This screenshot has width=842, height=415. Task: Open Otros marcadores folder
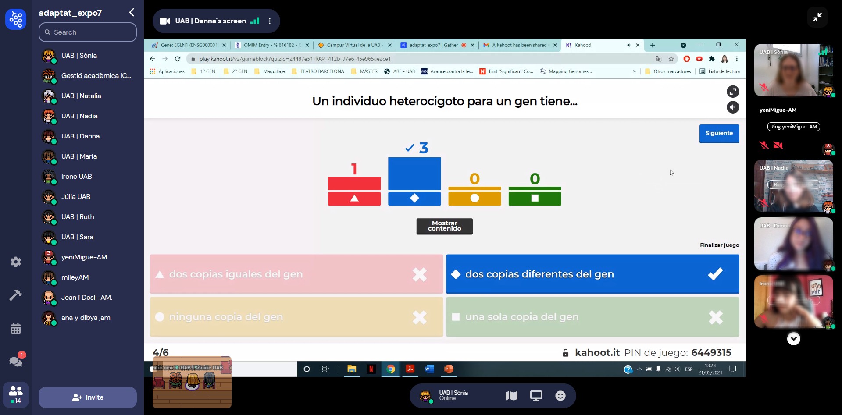[x=668, y=71]
